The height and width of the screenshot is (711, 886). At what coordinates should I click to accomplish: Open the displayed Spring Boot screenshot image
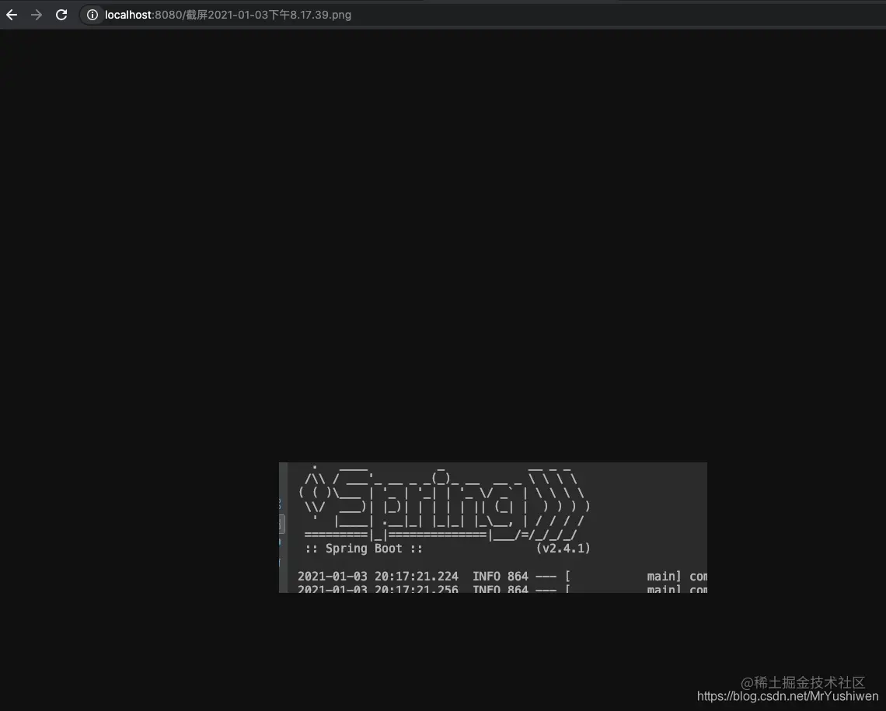coord(493,528)
